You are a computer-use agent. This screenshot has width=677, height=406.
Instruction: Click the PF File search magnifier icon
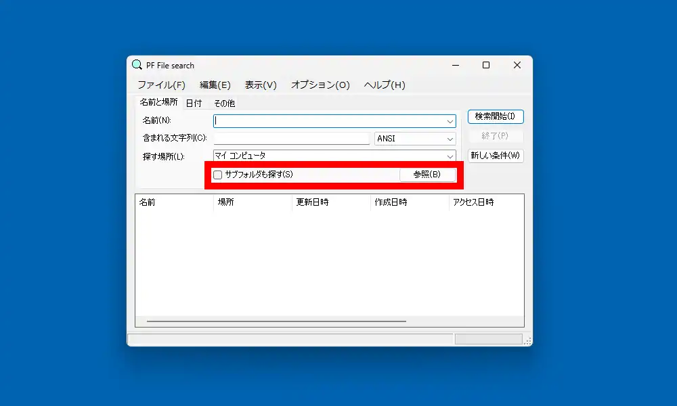coord(137,65)
